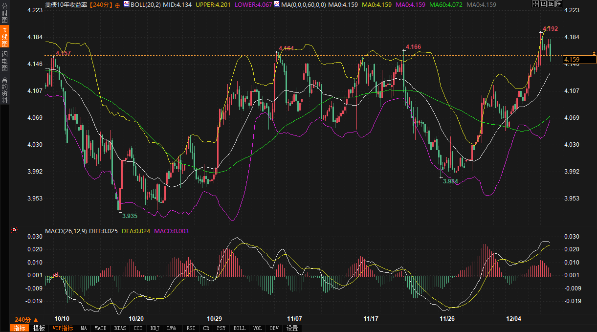Screen dimensions: 597x332
Task: Click the second icon in the top-right toolbar
Action: (543, 4)
